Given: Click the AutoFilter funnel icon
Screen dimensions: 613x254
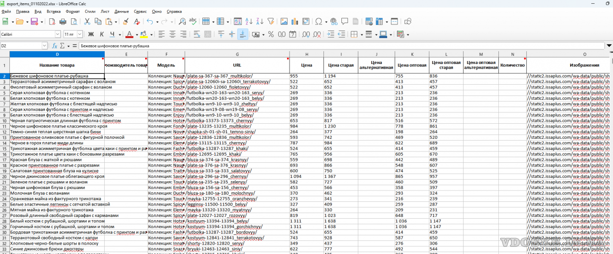Looking at the screenshot, I should click(x=271, y=22).
